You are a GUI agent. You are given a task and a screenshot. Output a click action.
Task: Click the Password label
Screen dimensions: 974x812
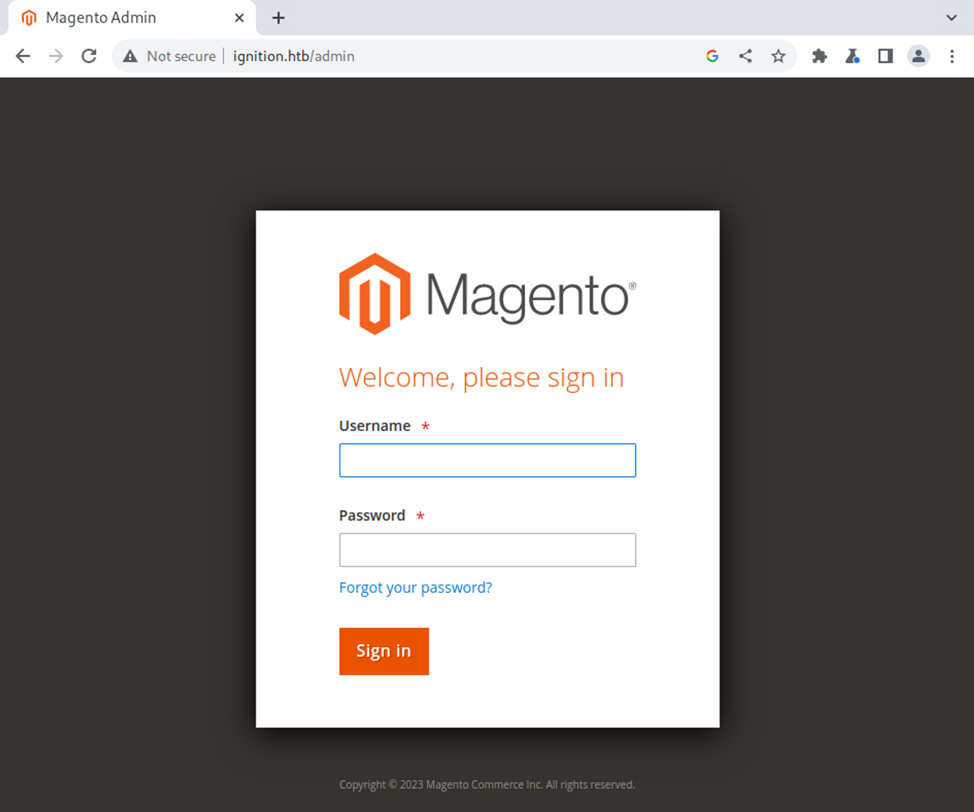pyautogui.click(x=372, y=515)
